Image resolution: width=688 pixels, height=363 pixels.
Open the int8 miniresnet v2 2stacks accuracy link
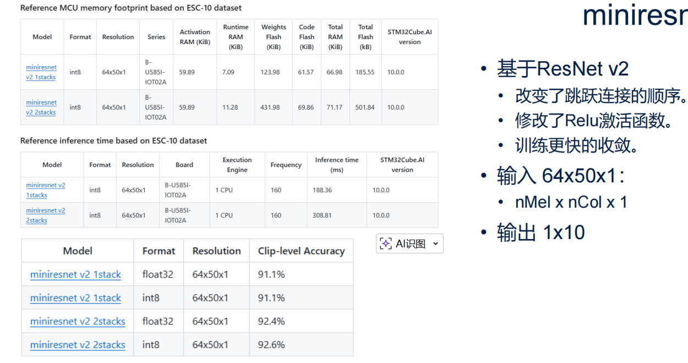(x=78, y=345)
